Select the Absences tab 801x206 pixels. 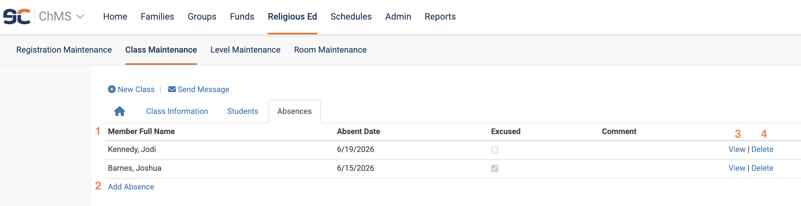[x=295, y=111]
